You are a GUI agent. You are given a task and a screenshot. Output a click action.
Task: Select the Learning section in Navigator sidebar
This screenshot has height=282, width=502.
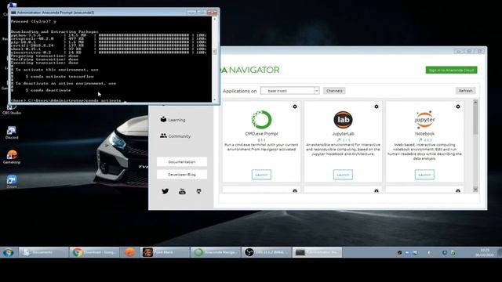point(173,120)
